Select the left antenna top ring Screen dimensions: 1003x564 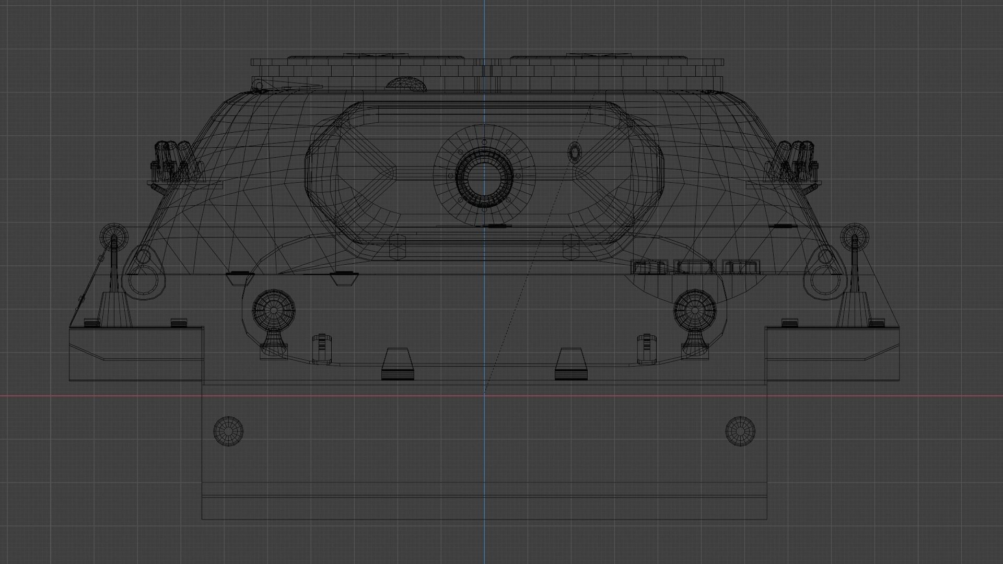point(114,237)
